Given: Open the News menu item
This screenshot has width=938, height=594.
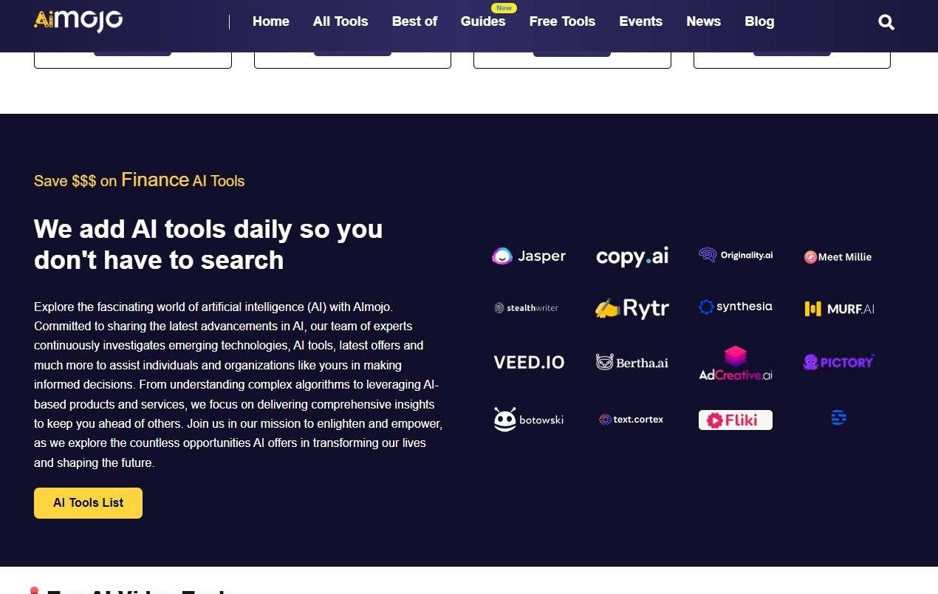Looking at the screenshot, I should pyautogui.click(x=703, y=21).
